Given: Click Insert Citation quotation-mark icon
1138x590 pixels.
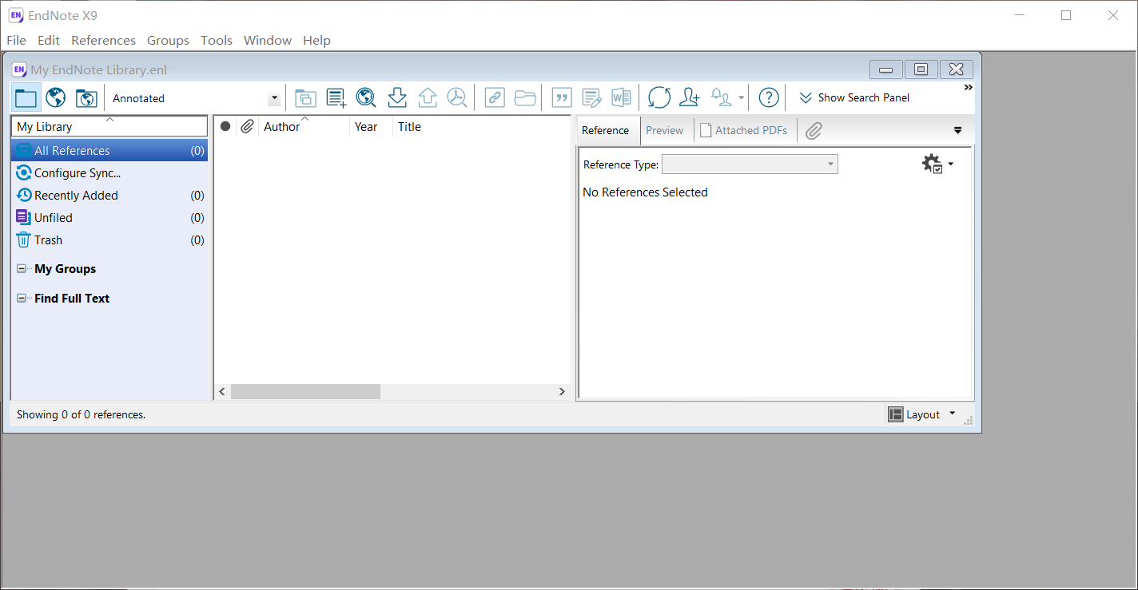Looking at the screenshot, I should click(x=562, y=97).
